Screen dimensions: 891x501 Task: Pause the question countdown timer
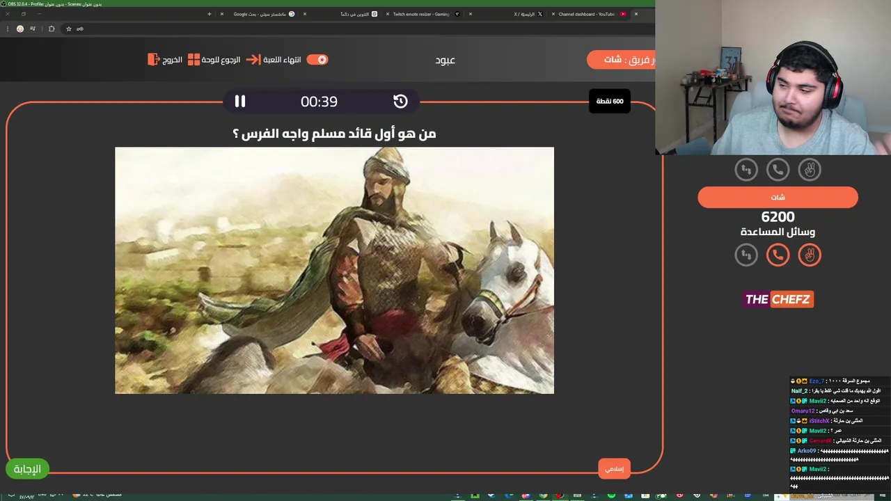[x=239, y=102]
